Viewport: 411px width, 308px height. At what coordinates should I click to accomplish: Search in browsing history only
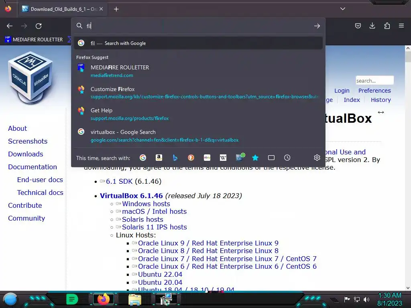click(287, 158)
